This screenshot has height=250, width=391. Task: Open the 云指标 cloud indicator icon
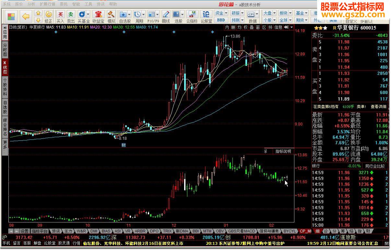tap(192, 16)
